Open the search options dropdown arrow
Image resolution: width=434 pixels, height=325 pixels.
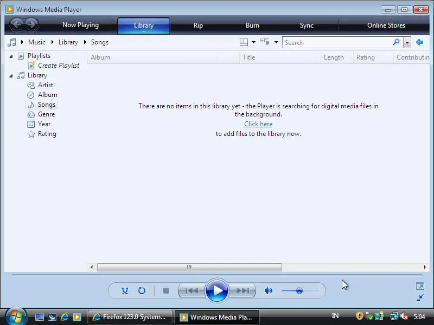[x=407, y=43]
